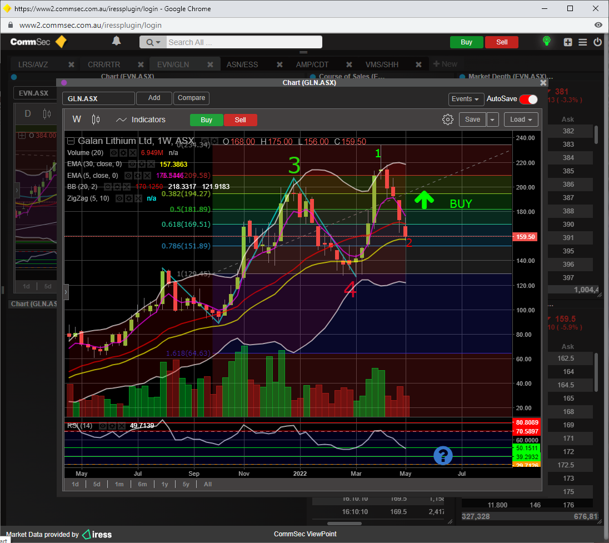Open the Indicators menu
Screen dimensions: 609x543
(x=141, y=119)
